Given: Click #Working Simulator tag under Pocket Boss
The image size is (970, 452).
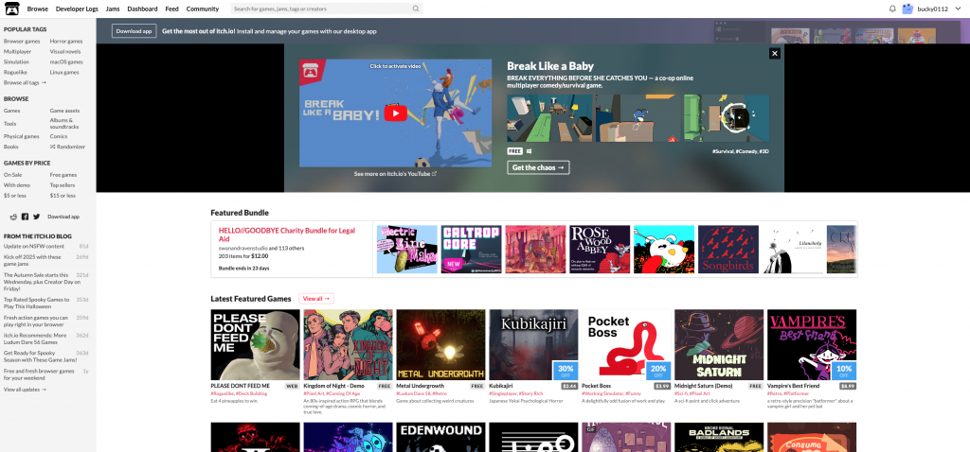Looking at the screenshot, I should (x=602, y=393).
